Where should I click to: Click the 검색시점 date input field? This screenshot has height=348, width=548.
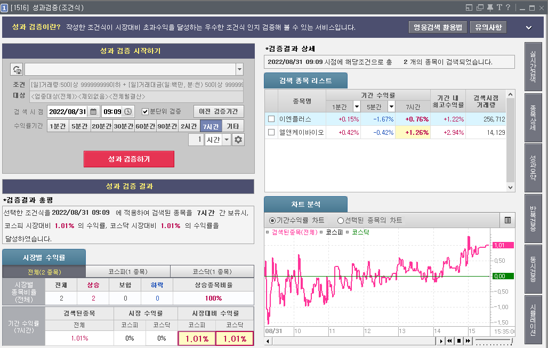pos(67,112)
